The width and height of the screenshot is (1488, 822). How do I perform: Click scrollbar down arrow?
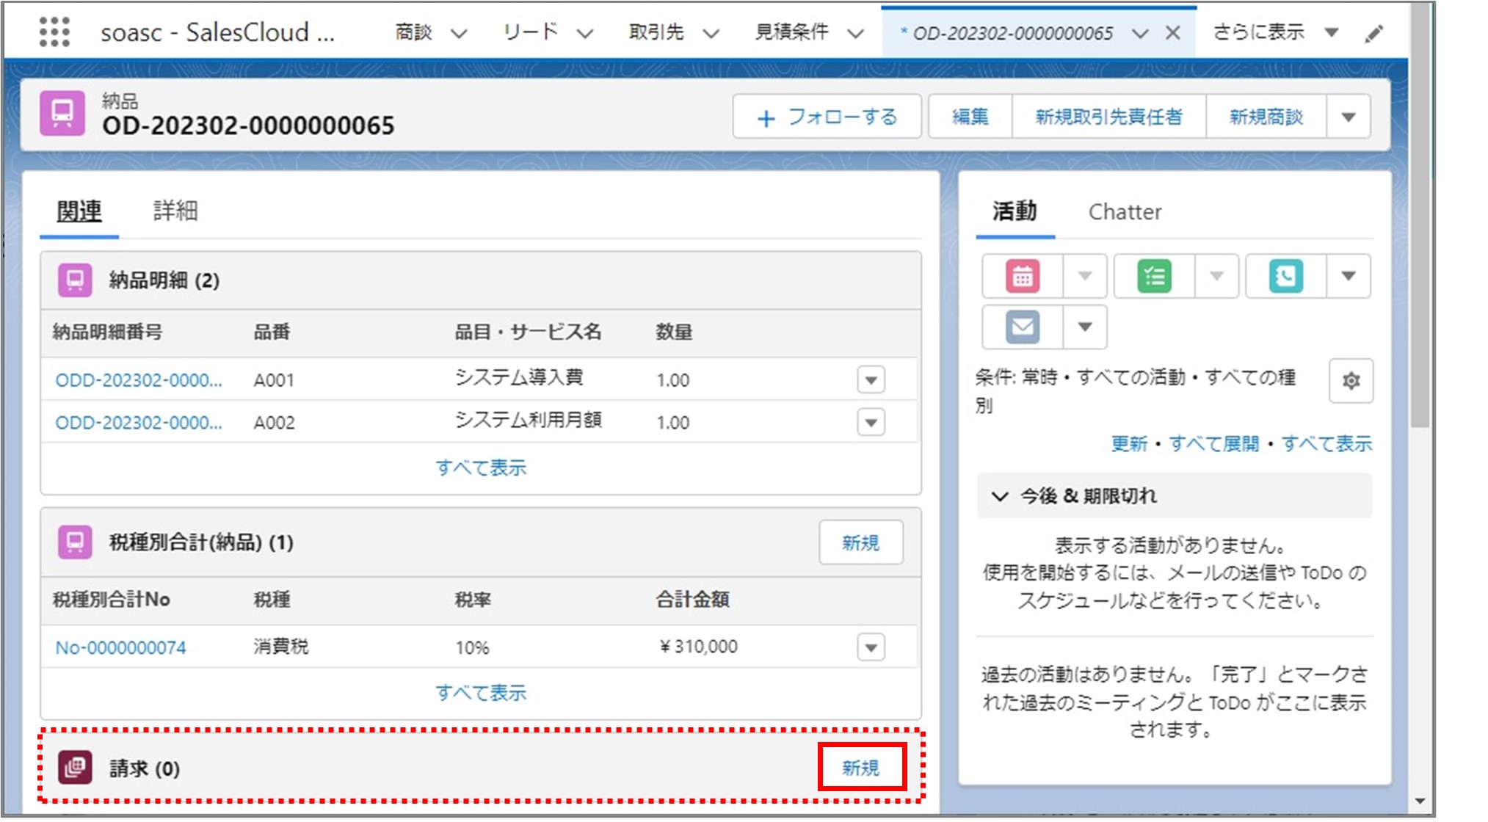click(x=1420, y=801)
